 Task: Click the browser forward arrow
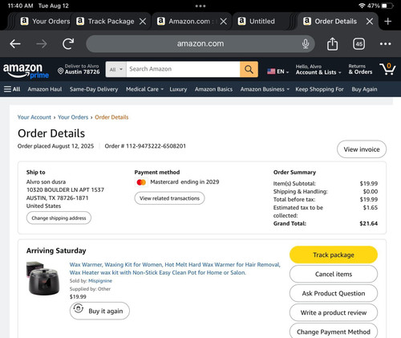tap(42, 43)
